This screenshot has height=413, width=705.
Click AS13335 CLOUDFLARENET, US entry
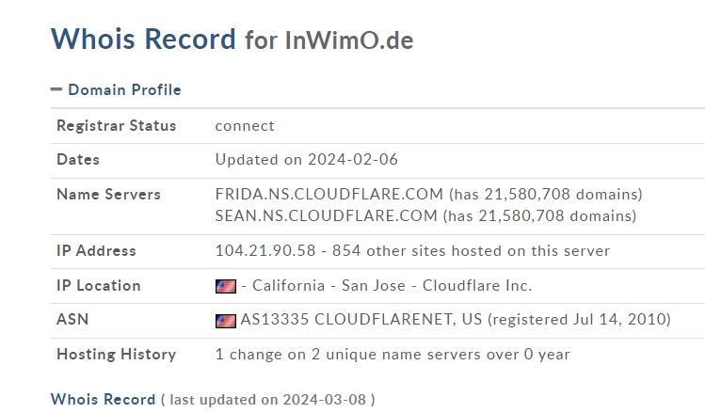(361, 319)
